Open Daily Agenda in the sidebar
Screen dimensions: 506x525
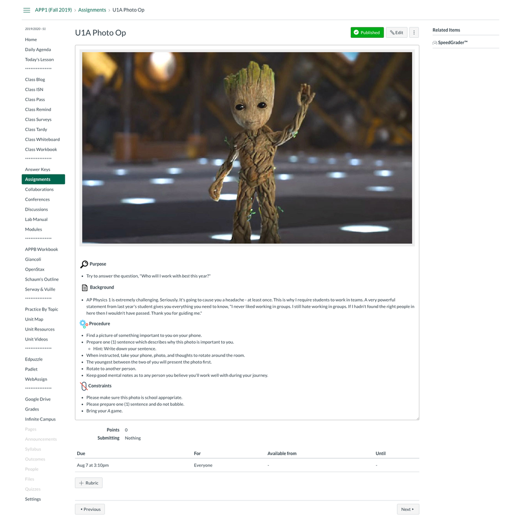(x=38, y=49)
